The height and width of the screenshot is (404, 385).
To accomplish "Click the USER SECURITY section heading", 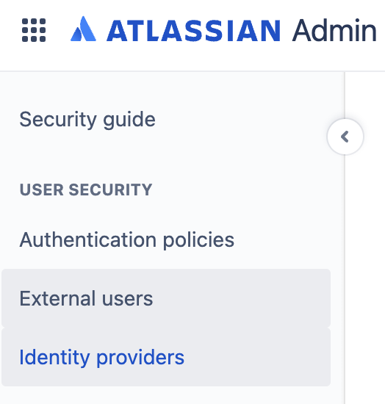I will 86,190.
